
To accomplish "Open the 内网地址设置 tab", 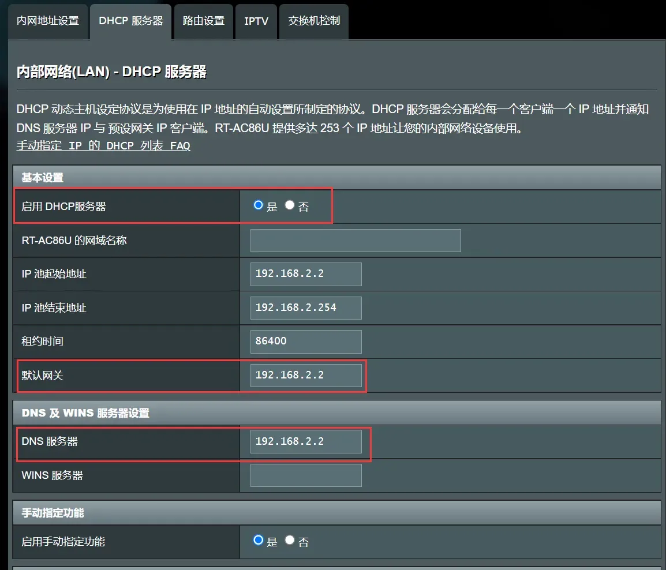I will tap(48, 22).
